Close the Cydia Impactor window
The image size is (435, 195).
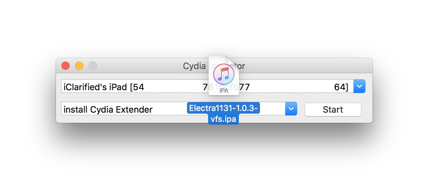click(x=65, y=66)
